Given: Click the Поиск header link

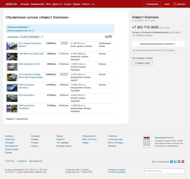Looking at the screenshot, I should (167, 4).
